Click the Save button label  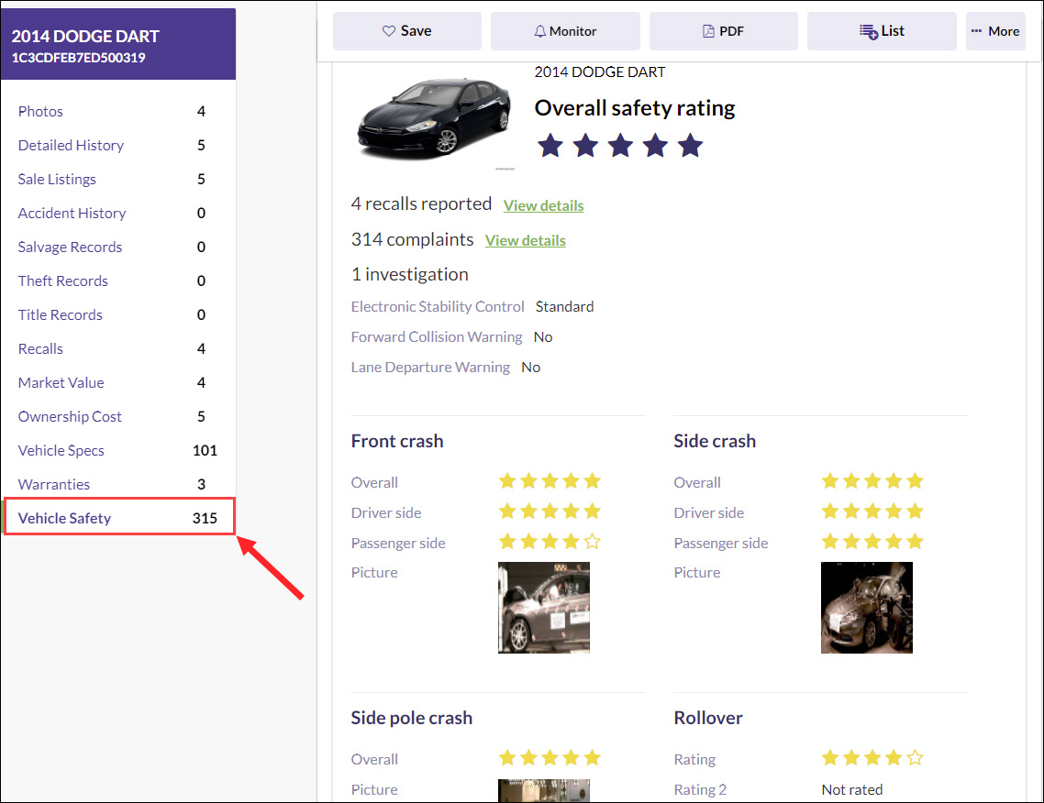coord(416,31)
